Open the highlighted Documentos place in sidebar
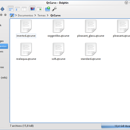The height and width of the screenshot is (130, 130). (x=4, y=46)
